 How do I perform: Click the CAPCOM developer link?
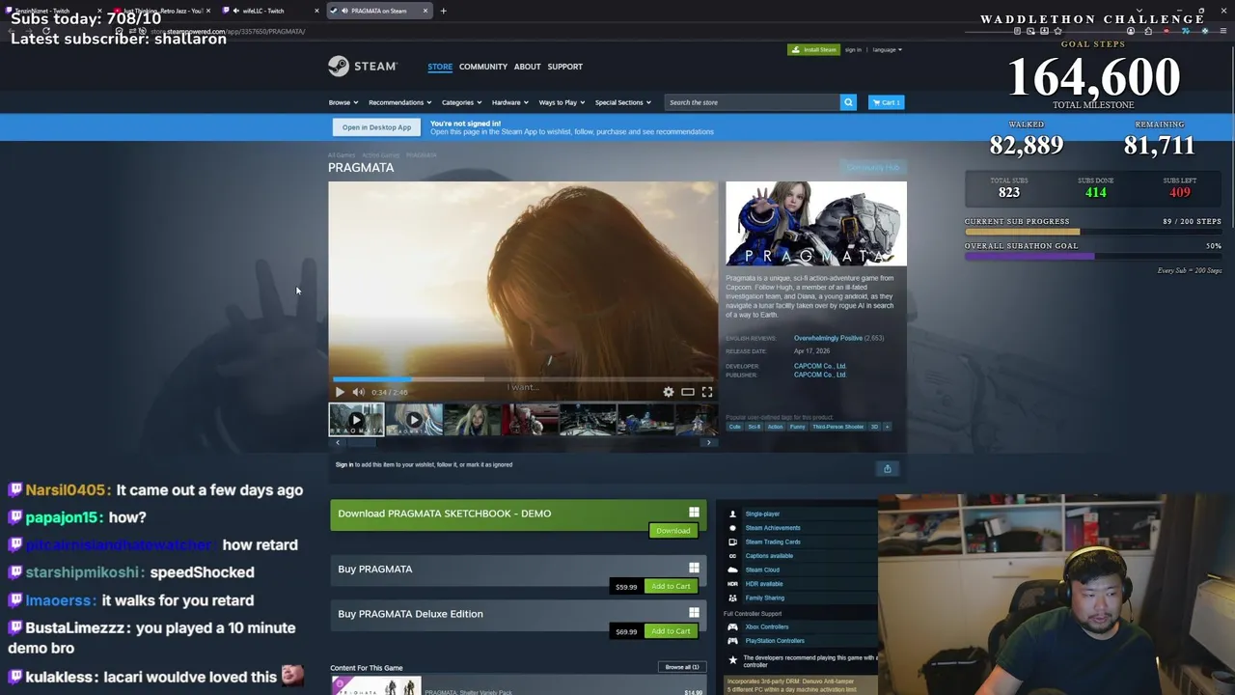tap(820, 366)
